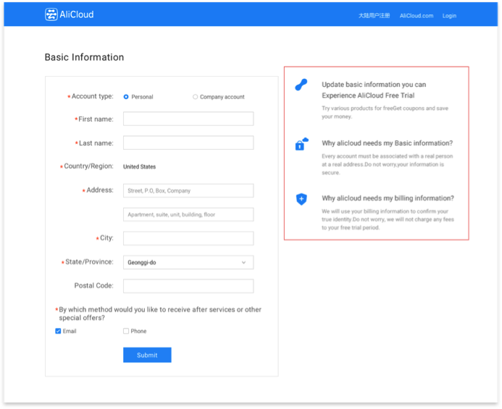The height and width of the screenshot is (409, 502).
Task: Click the City text field
Action: pyautogui.click(x=188, y=238)
